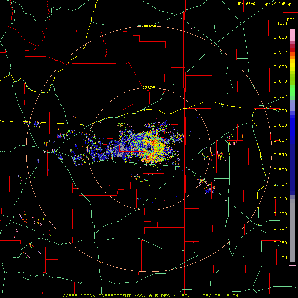Select the lavender segment near 0.733
The height and width of the screenshot is (298, 298).
click(x=292, y=105)
